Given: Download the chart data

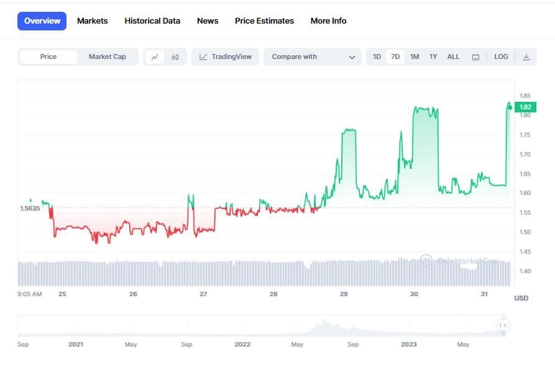Looking at the screenshot, I should tap(526, 57).
